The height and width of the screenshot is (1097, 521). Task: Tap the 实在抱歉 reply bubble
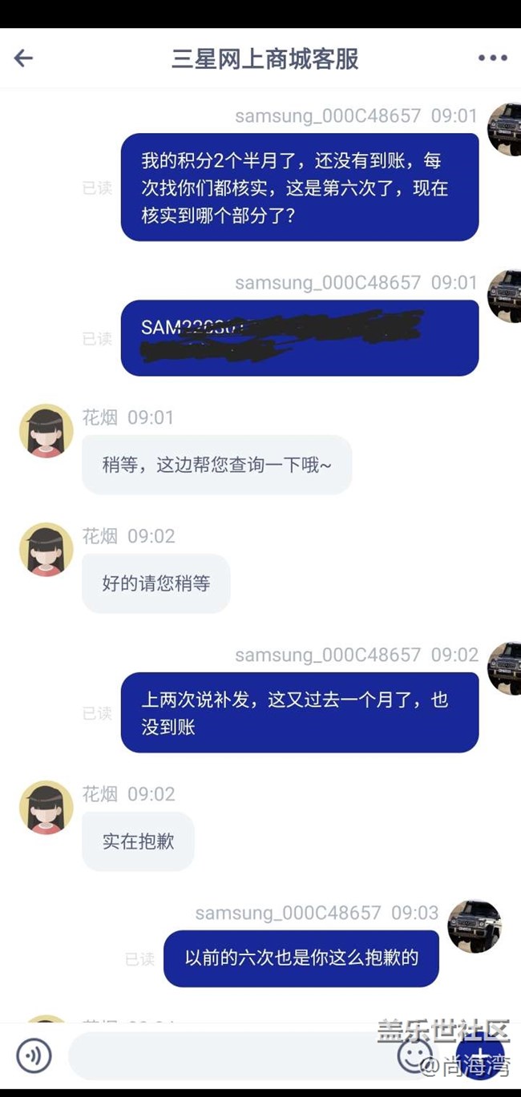tap(138, 841)
